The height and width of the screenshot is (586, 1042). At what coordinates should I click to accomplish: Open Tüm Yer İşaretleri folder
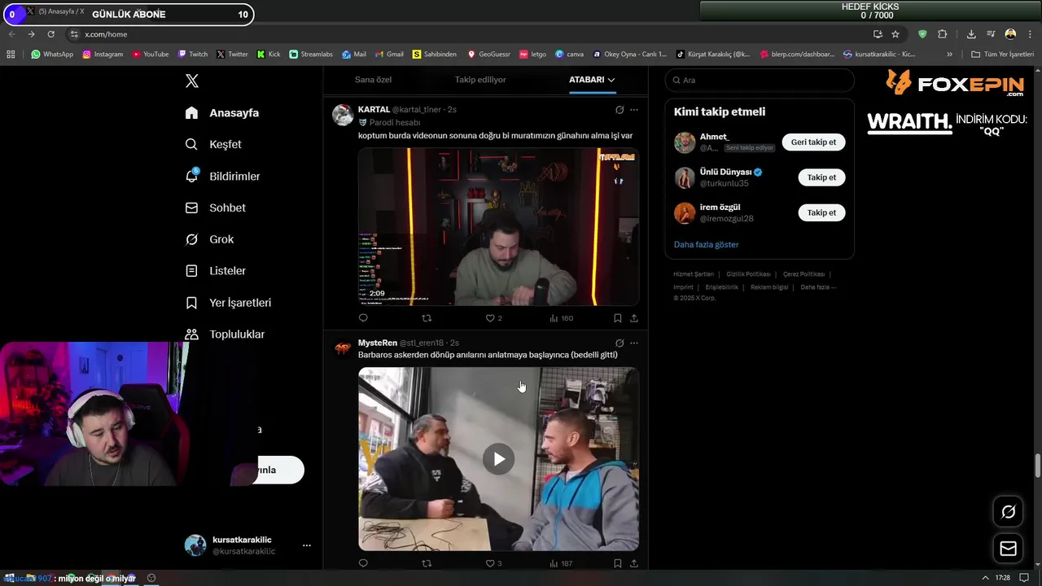tap(1002, 55)
